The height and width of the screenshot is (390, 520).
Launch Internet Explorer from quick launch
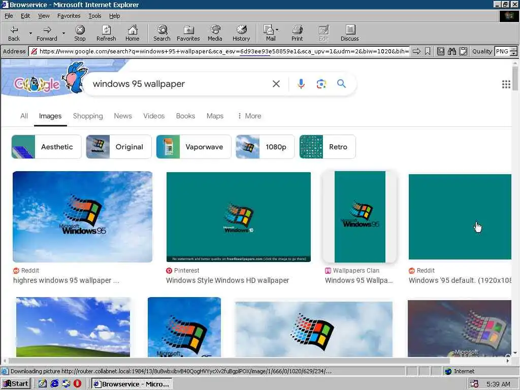(55, 384)
